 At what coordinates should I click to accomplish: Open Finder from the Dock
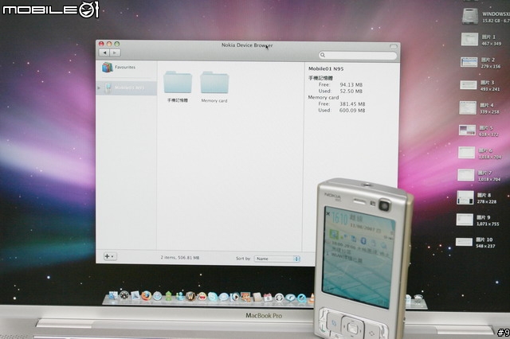(112, 295)
